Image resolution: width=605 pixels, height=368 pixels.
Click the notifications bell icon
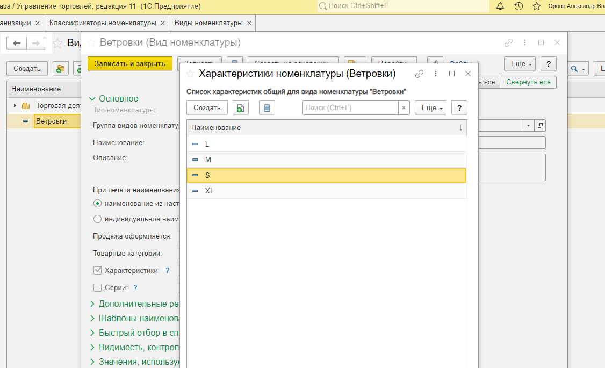click(500, 6)
